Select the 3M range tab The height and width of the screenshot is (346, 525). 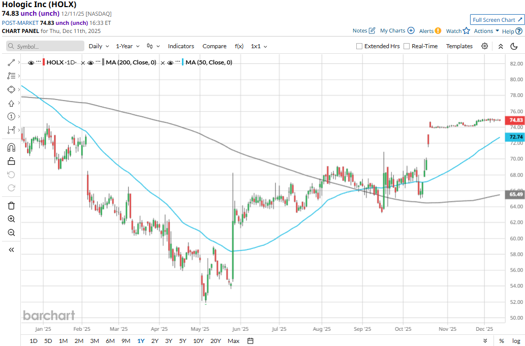pyautogui.click(x=95, y=340)
